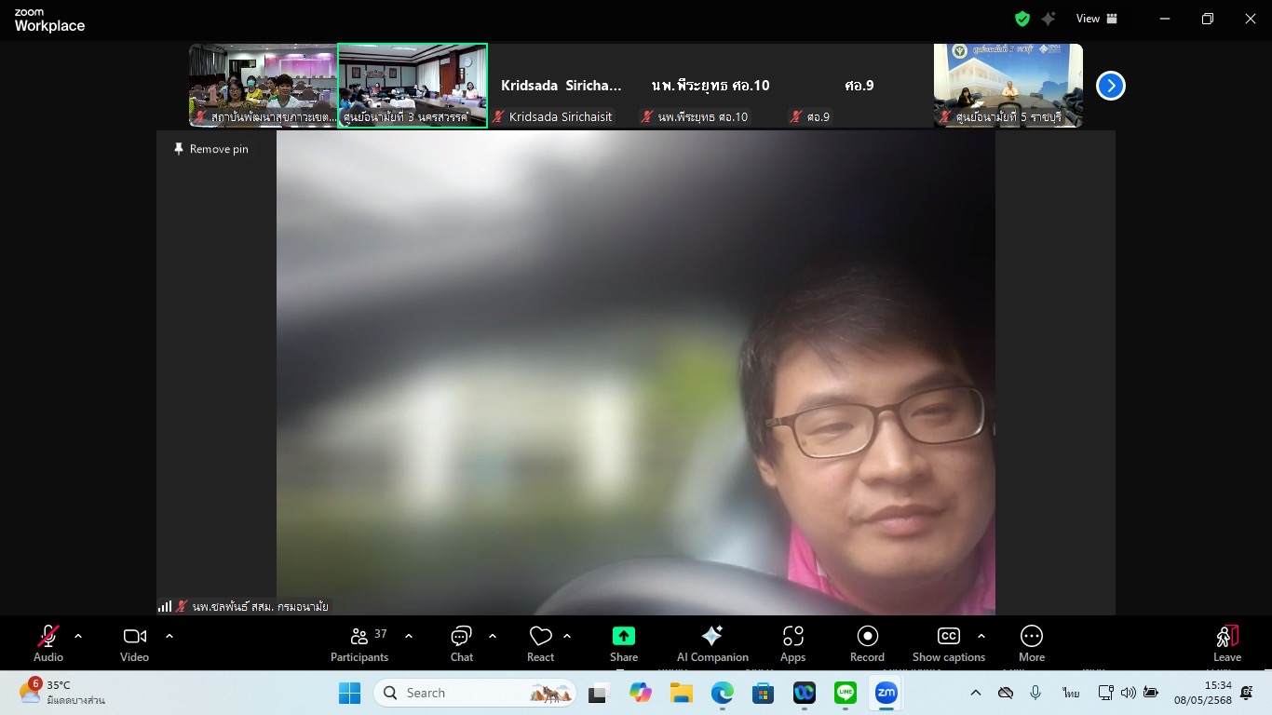The width and height of the screenshot is (1272, 715).
Task: Open the weather widget showing 35°C
Action: tap(61, 692)
